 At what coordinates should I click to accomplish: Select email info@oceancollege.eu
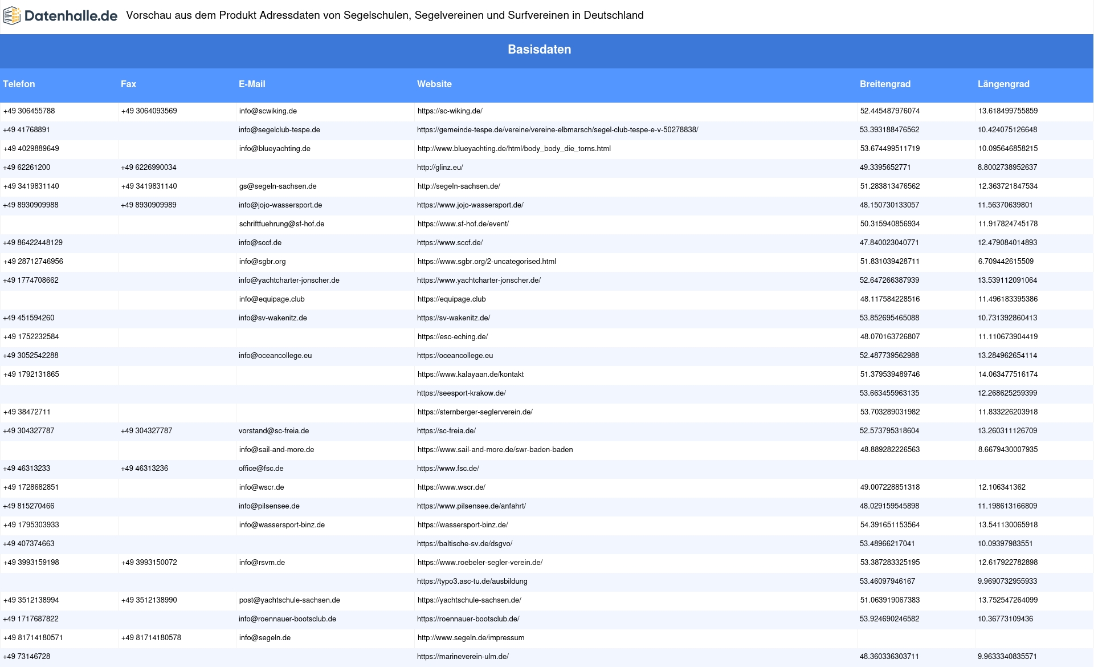pos(275,356)
